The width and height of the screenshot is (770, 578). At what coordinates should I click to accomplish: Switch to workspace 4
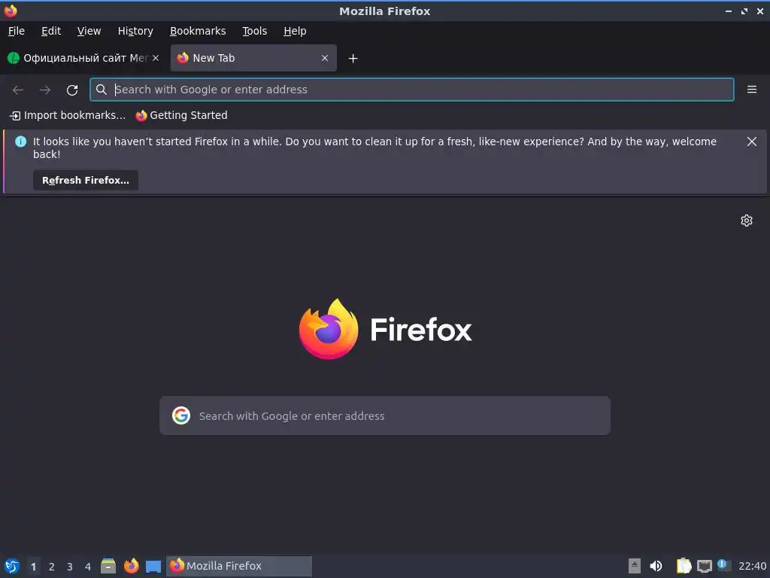pos(88,567)
